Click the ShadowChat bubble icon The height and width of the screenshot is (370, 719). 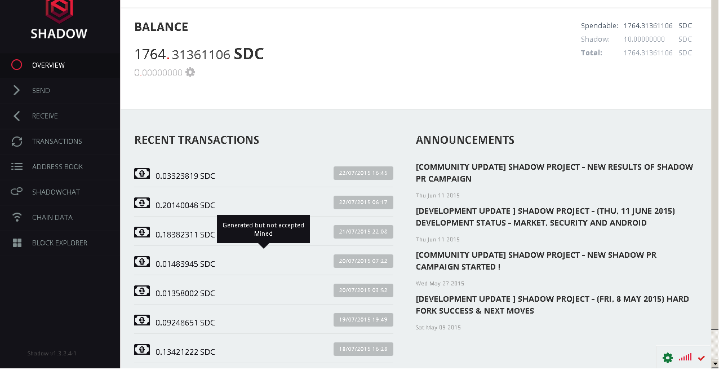click(17, 192)
